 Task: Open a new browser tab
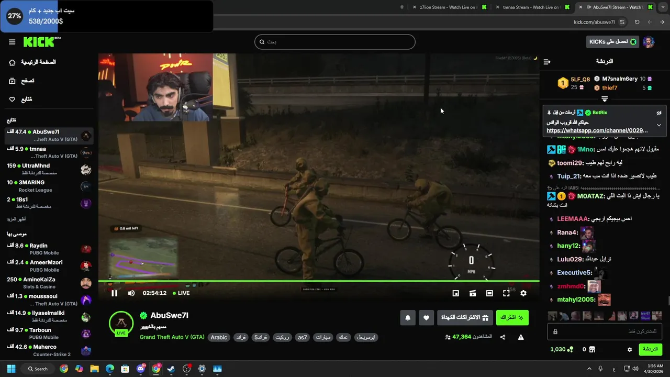(x=402, y=7)
